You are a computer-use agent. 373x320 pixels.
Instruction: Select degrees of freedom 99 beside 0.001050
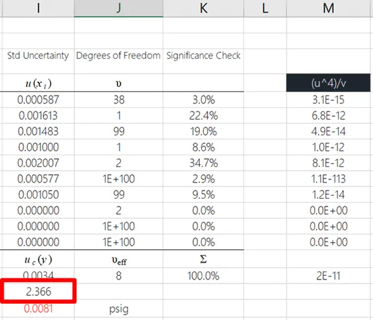coord(119,194)
